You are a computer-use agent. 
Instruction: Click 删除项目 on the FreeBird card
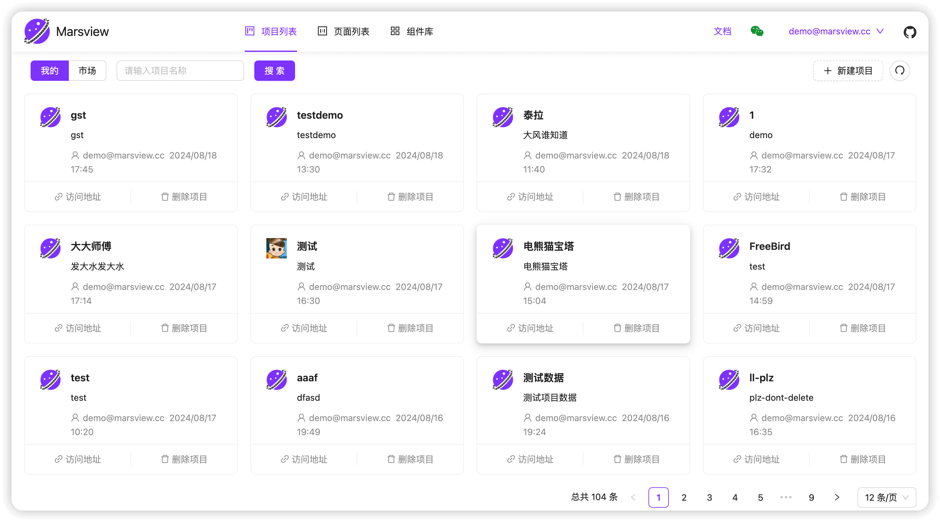pyautogui.click(x=863, y=328)
